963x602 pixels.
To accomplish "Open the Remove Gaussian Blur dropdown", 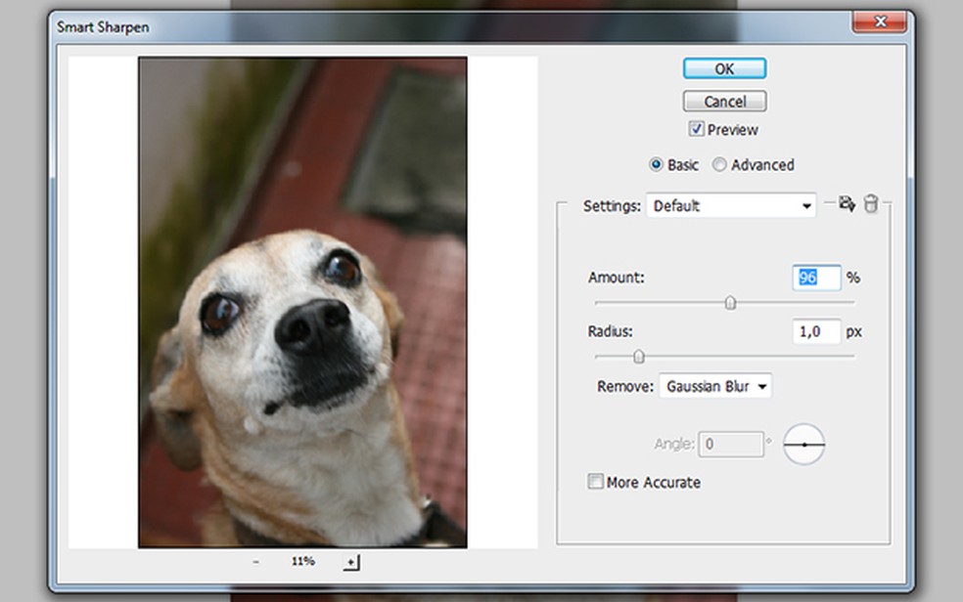I will click(x=715, y=386).
